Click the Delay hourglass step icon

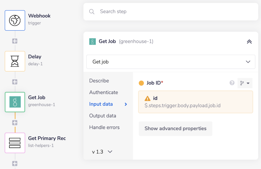(x=15, y=61)
